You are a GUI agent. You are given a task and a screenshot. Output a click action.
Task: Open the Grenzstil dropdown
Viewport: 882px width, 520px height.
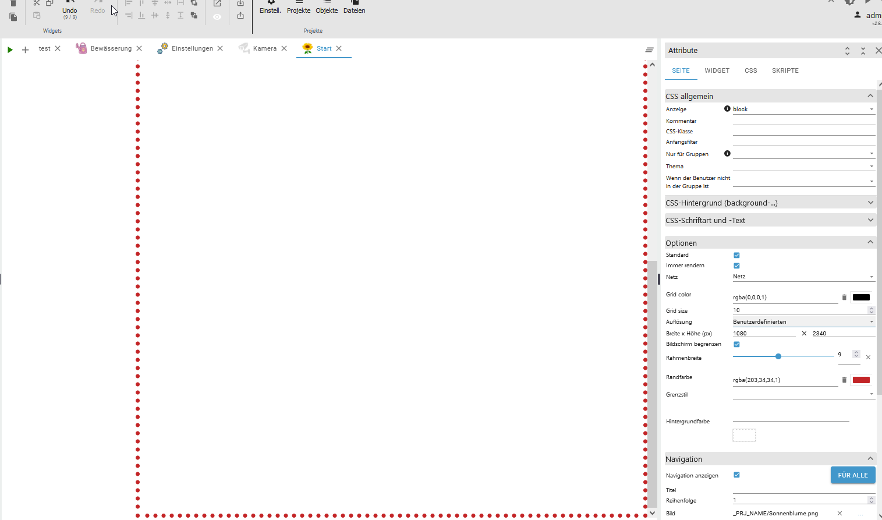tap(803, 395)
